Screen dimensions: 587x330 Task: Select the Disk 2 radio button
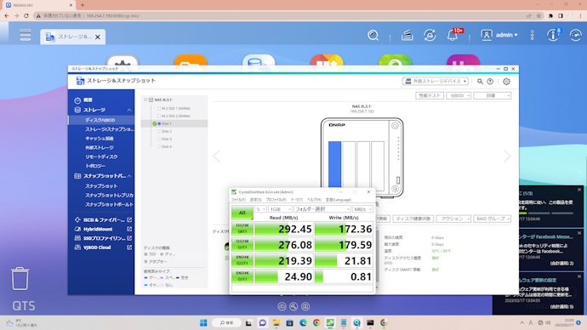(x=159, y=131)
